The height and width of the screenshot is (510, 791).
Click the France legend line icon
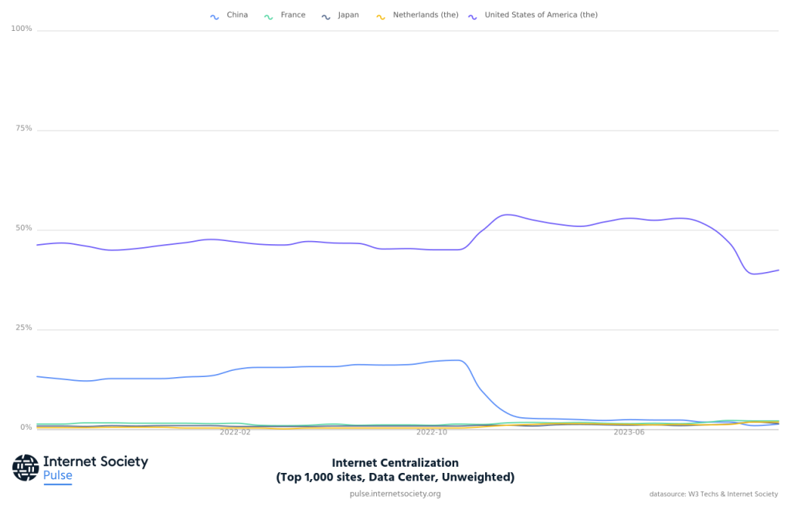tap(269, 16)
